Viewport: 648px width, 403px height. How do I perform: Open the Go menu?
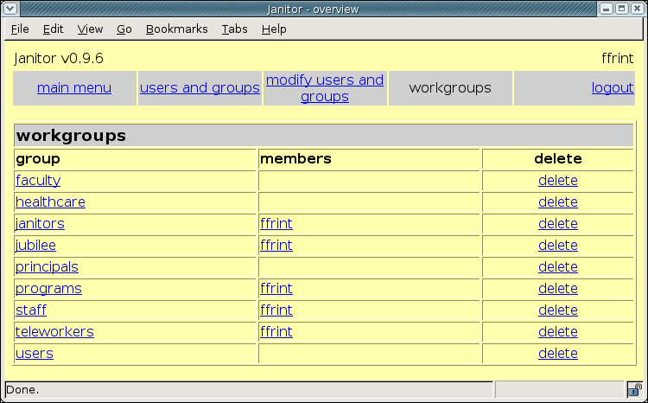pyautogui.click(x=124, y=29)
